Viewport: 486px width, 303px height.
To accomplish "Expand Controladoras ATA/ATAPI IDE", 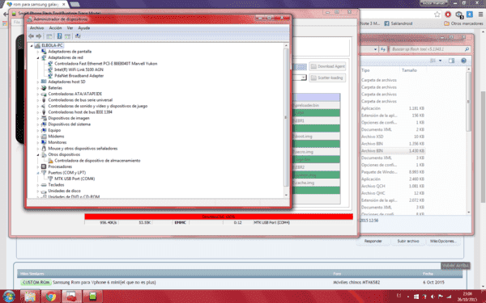I will click(38, 94).
